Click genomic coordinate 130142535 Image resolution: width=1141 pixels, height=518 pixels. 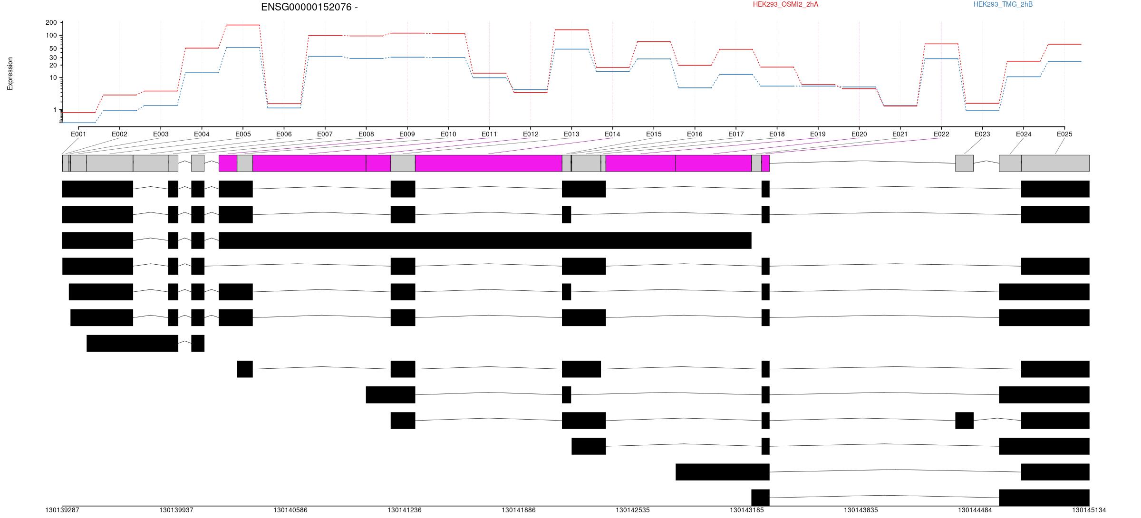pos(633,510)
